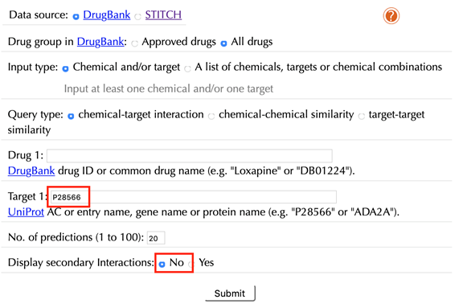Choose chemical-target interaction query type
The image size is (463, 308).
[x=71, y=117]
